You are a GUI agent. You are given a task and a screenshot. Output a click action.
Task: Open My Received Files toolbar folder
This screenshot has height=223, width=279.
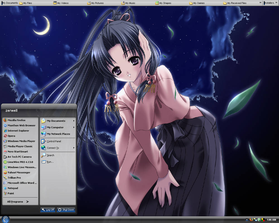click(x=235, y=3)
